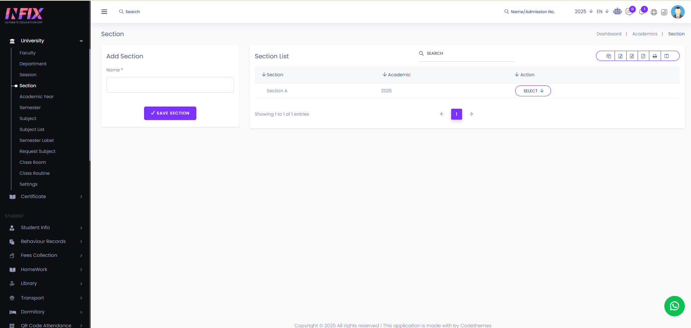The width and height of the screenshot is (691, 328).
Task: Click the section Name input field
Action: tap(170, 85)
